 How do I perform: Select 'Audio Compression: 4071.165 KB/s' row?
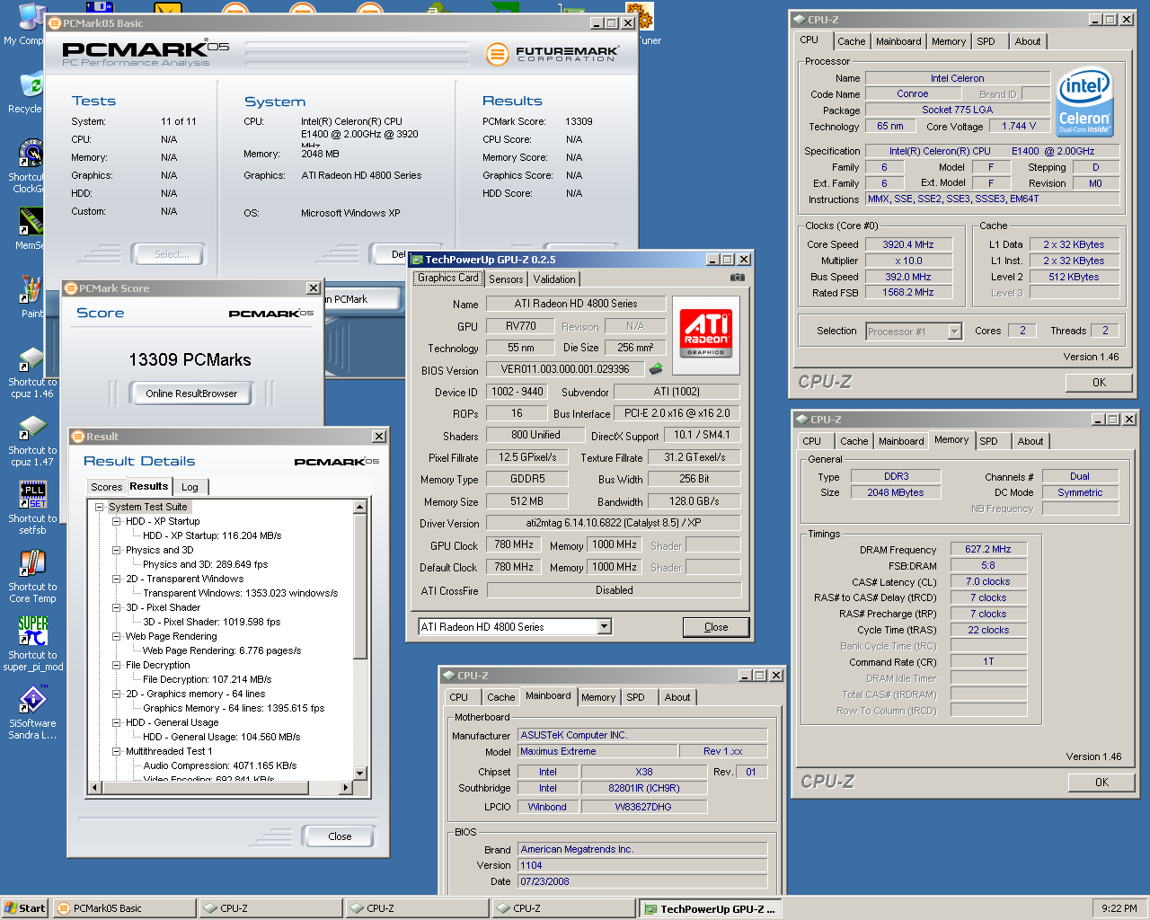(x=220, y=765)
